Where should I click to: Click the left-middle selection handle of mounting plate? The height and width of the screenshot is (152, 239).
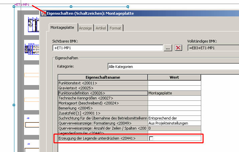pyautogui.click(x=14, y=105)
